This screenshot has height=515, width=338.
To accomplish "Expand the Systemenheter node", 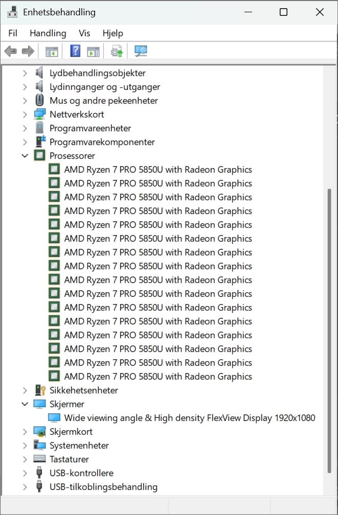I will pyautogui.click(x=25, y=446).
